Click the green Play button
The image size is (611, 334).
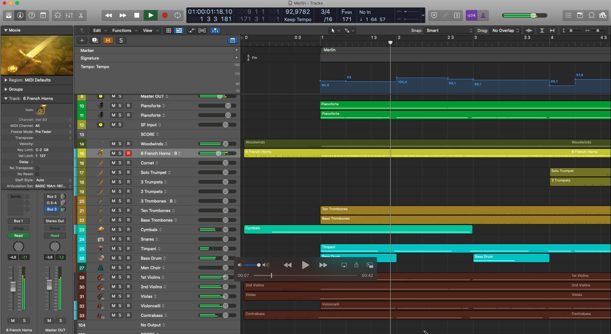click(151, 15)
